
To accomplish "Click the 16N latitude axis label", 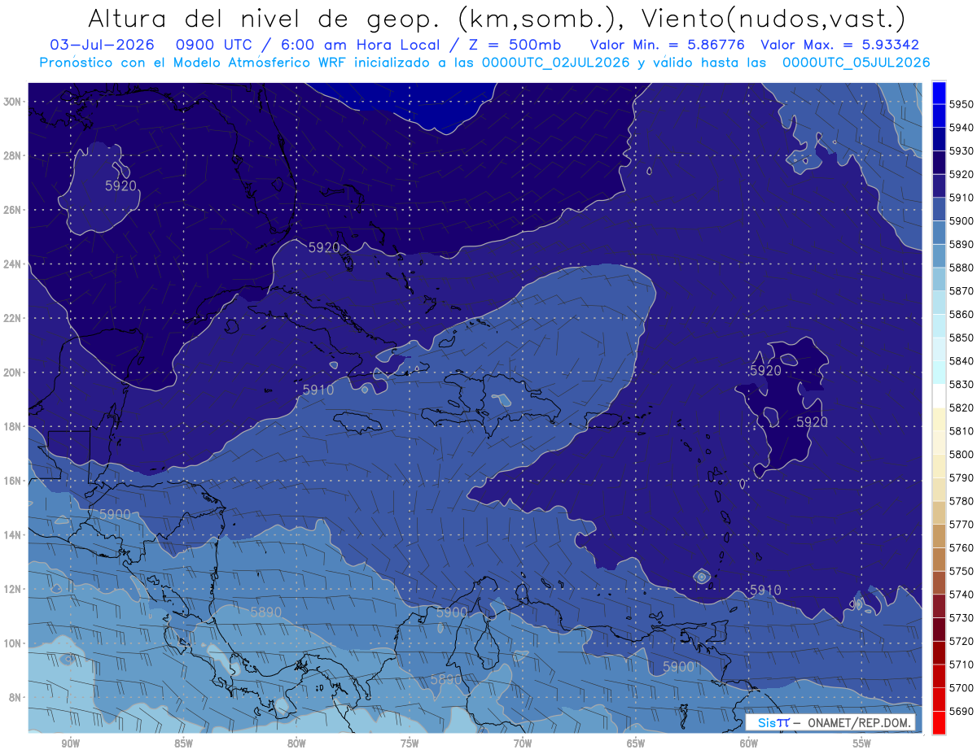I will (12, 481).
